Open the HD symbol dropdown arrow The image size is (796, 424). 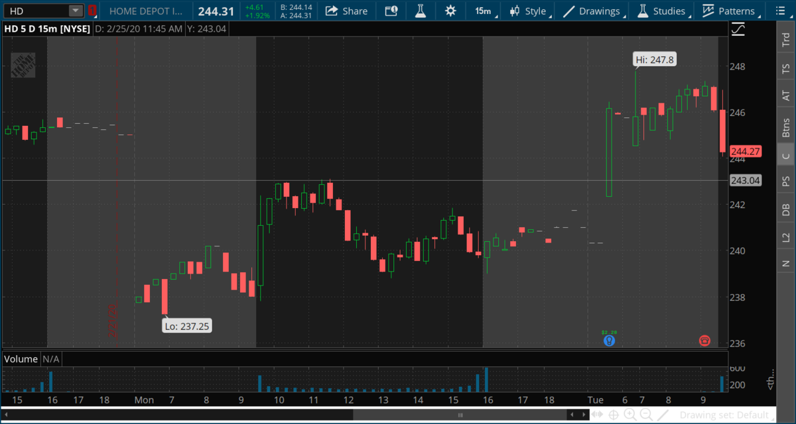(76, 11)
